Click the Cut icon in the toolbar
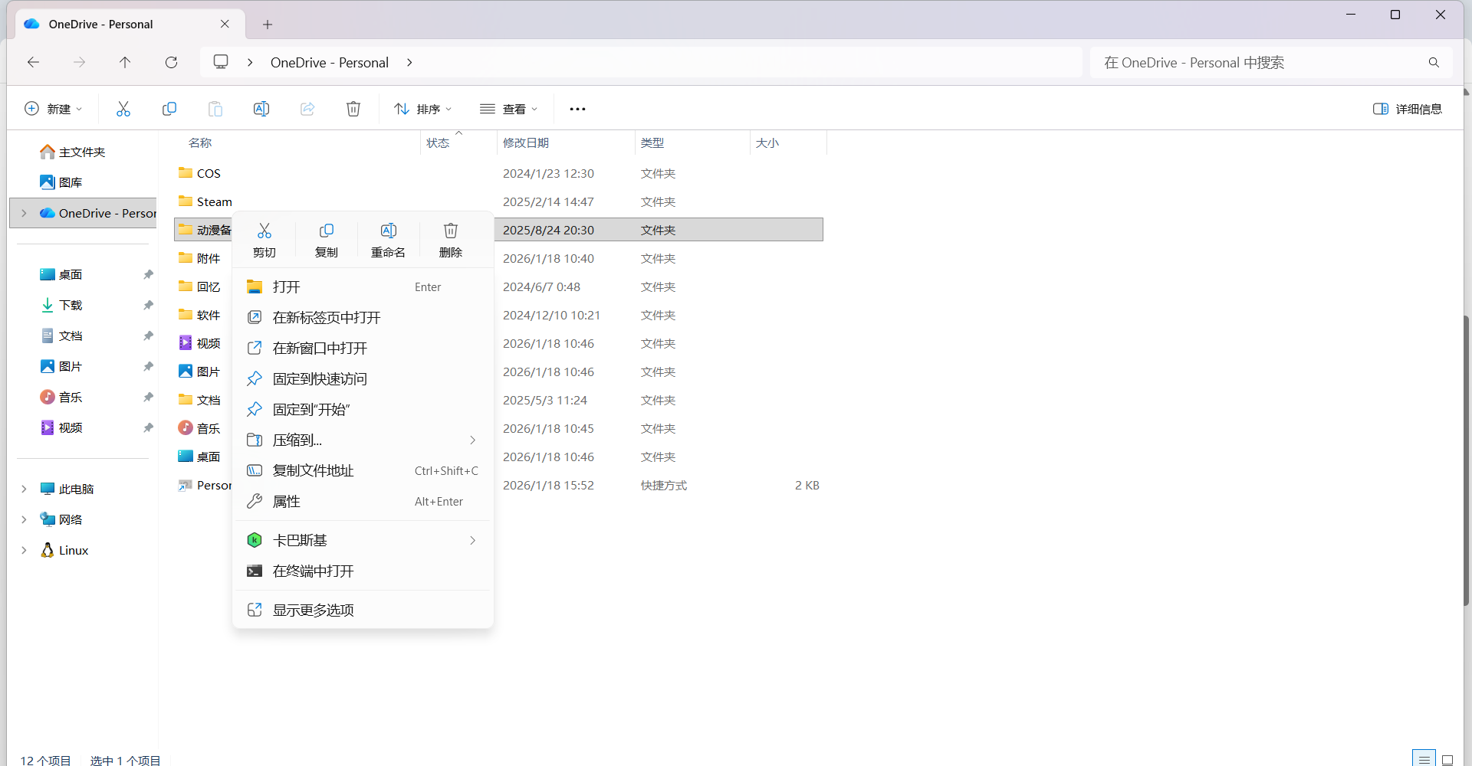This screenshot has height=766, width=1472. click(x=123, y=109)
